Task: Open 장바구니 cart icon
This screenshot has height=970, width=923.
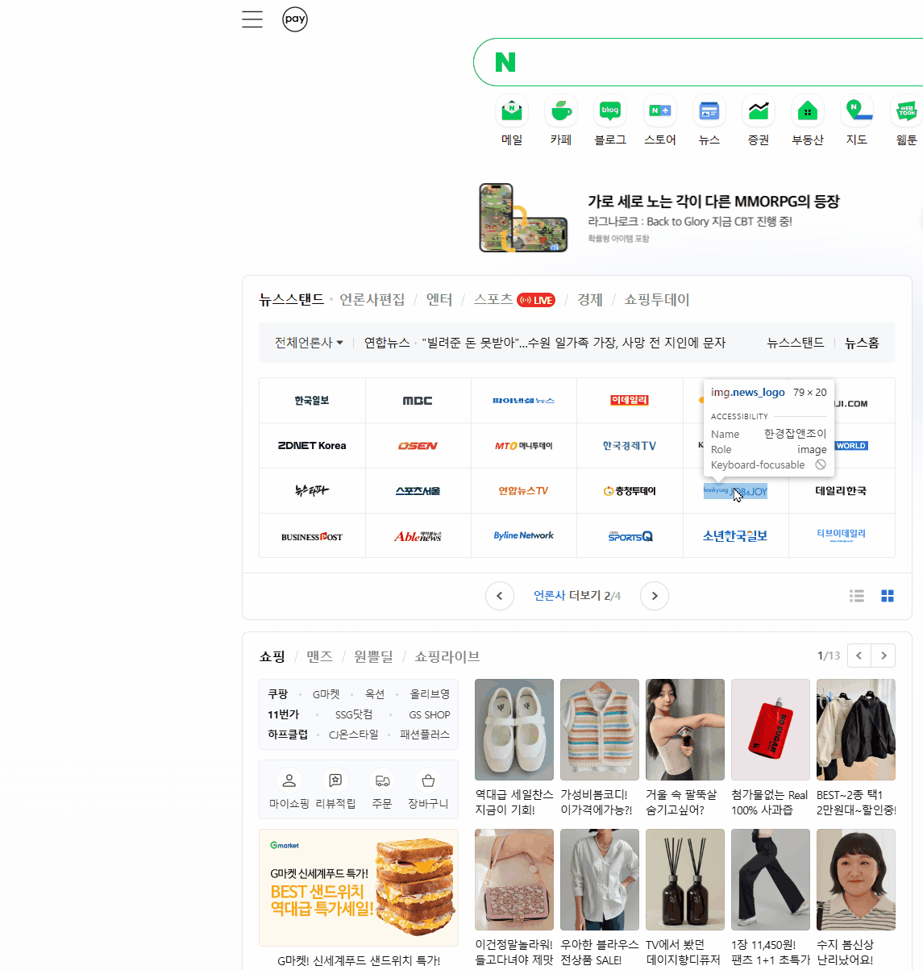Action: click(428, 781)
